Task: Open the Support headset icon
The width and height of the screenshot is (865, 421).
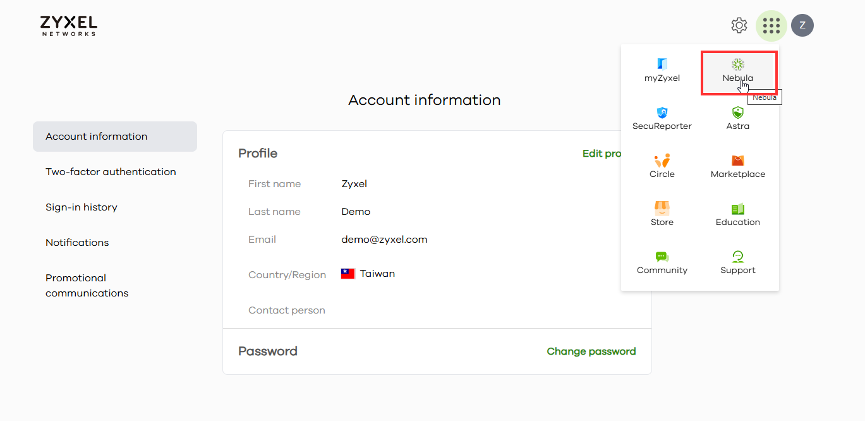Action: click(737, 257)
